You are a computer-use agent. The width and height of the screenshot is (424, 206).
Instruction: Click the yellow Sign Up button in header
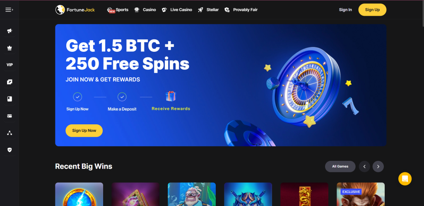[x=372, y=10]
